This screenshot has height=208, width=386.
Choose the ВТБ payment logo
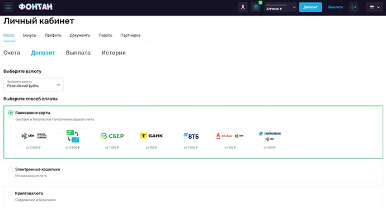click(x=191, y=136)
